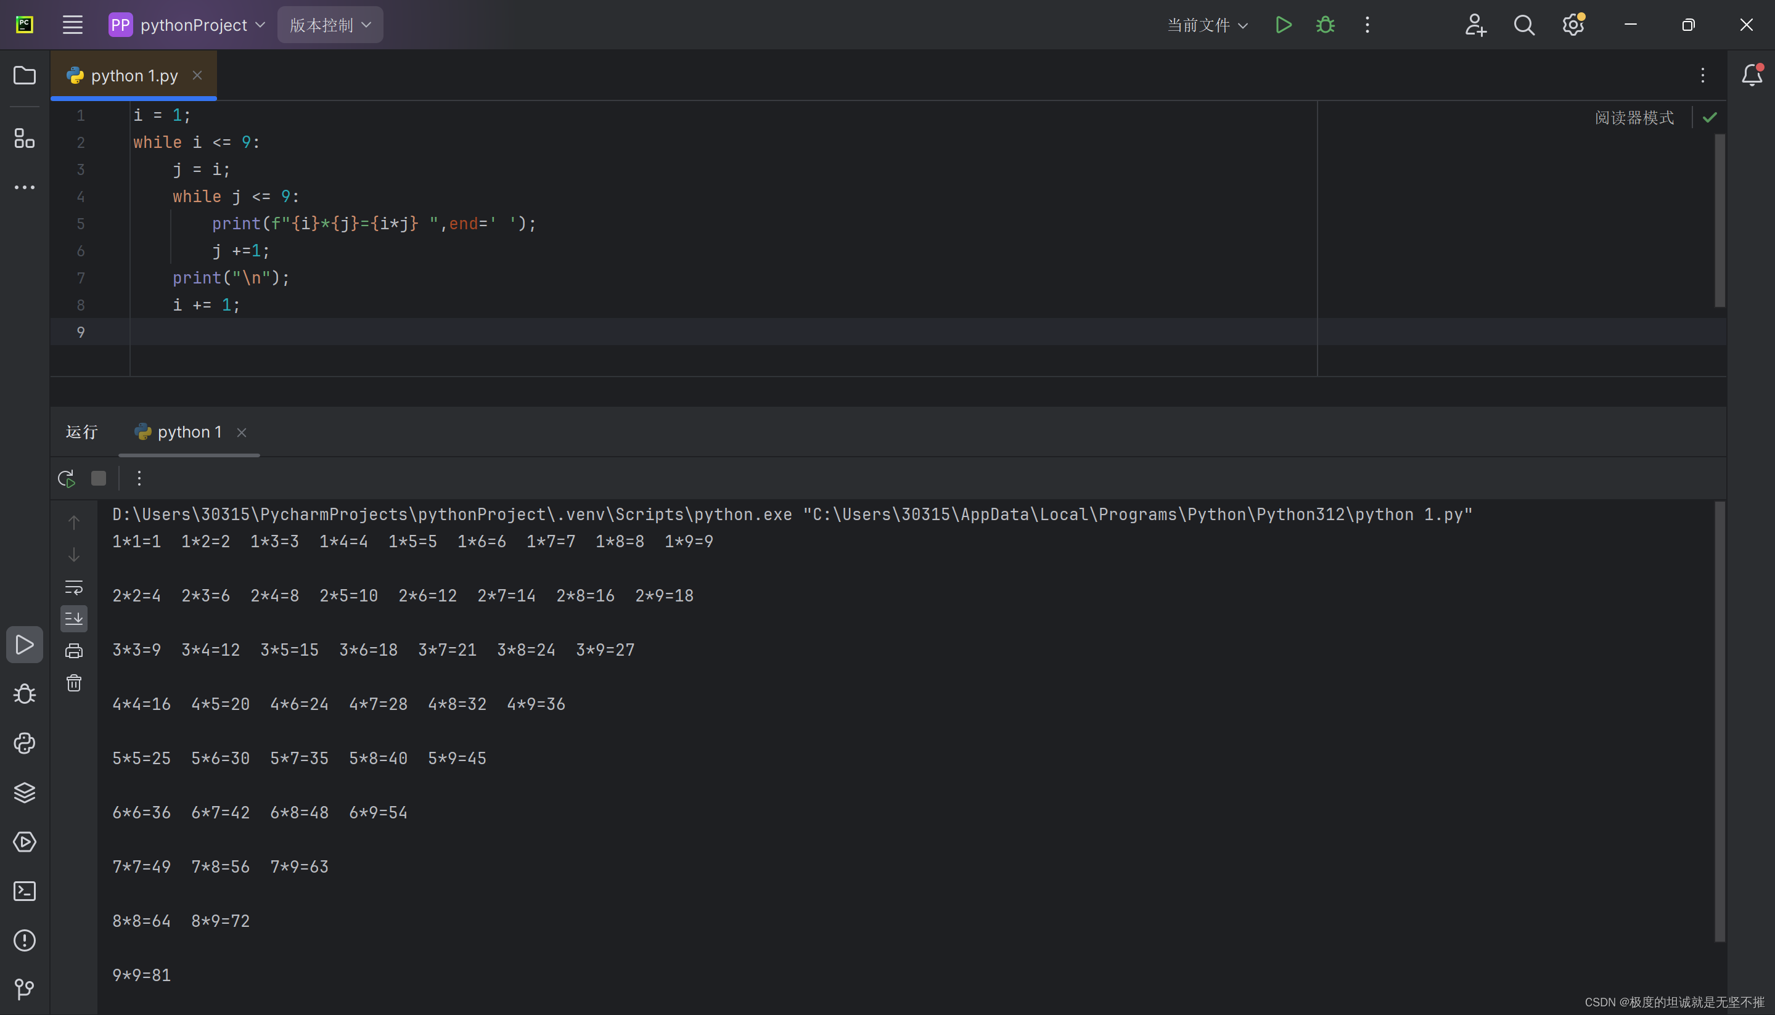Open the 当前文件 run configuration dropdown
Image resolution: width=1775 pixels, height=1015 pixels.
1207,25
